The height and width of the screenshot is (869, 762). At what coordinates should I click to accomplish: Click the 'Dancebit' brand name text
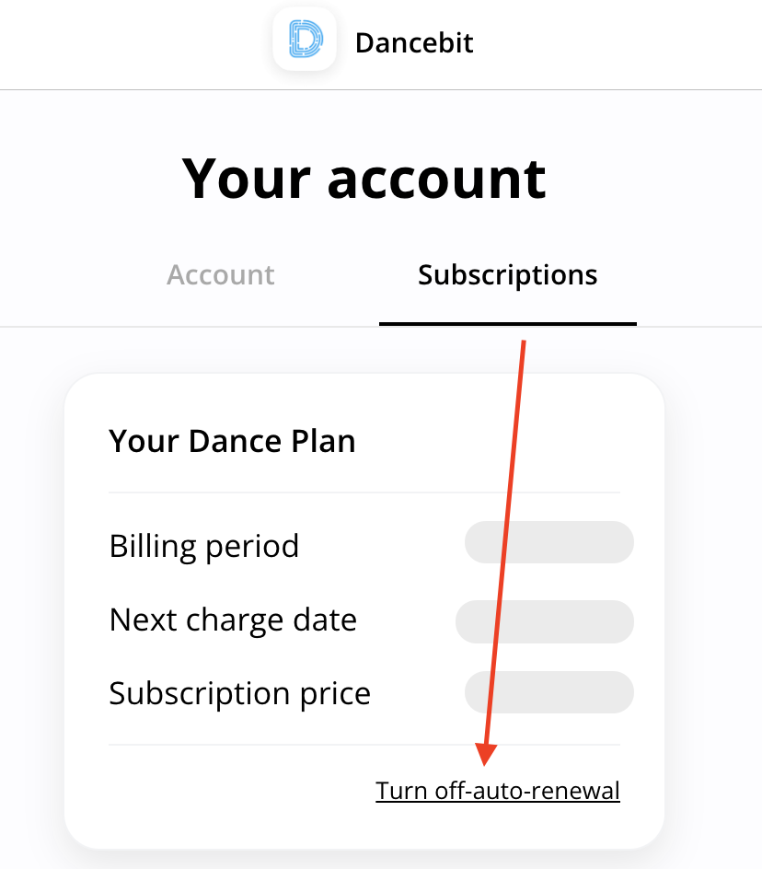pos(413,42)
